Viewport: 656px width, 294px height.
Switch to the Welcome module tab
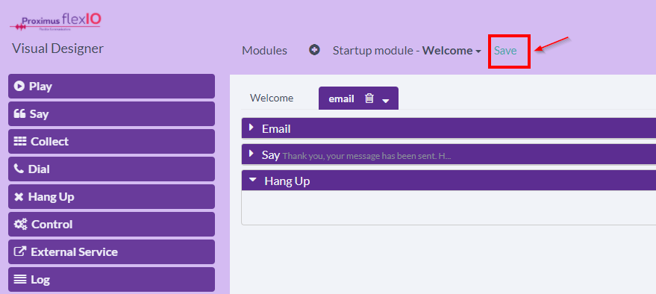pos(272,98)
